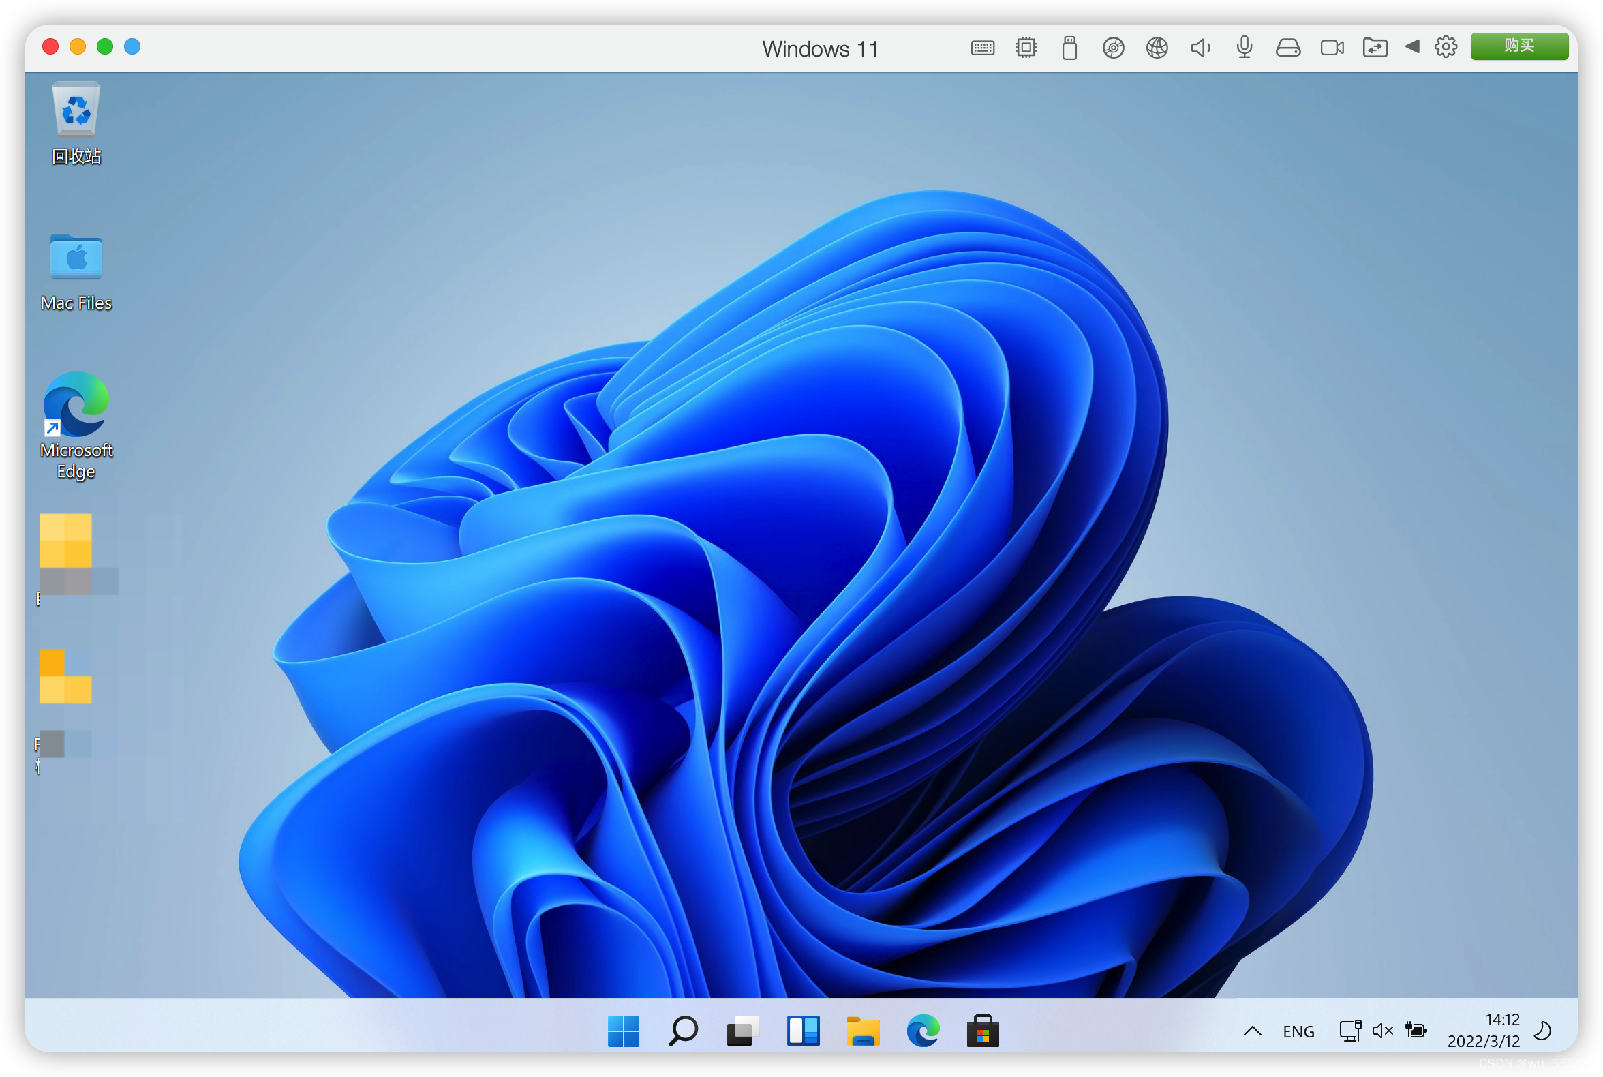Image resolution: width=1603 pixels, height=1077 pixels.
Task: Open the keyboard icon in Parallels toolbar
Action: coord(982,48)
